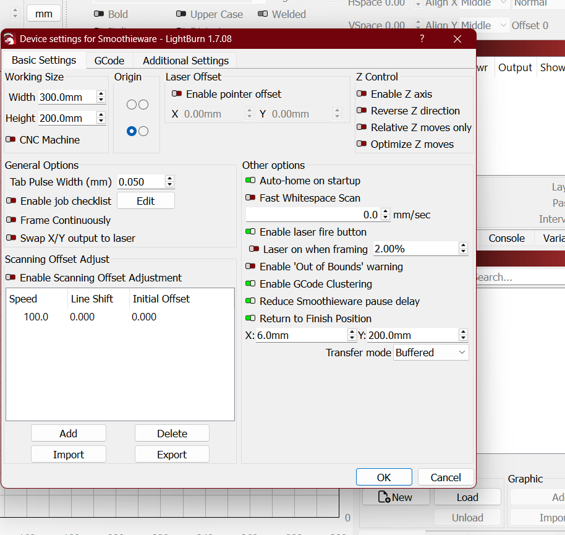Toggle Upper Case switch in main window
The width and height of the screenshot is (565, 535).
(181, 14)
